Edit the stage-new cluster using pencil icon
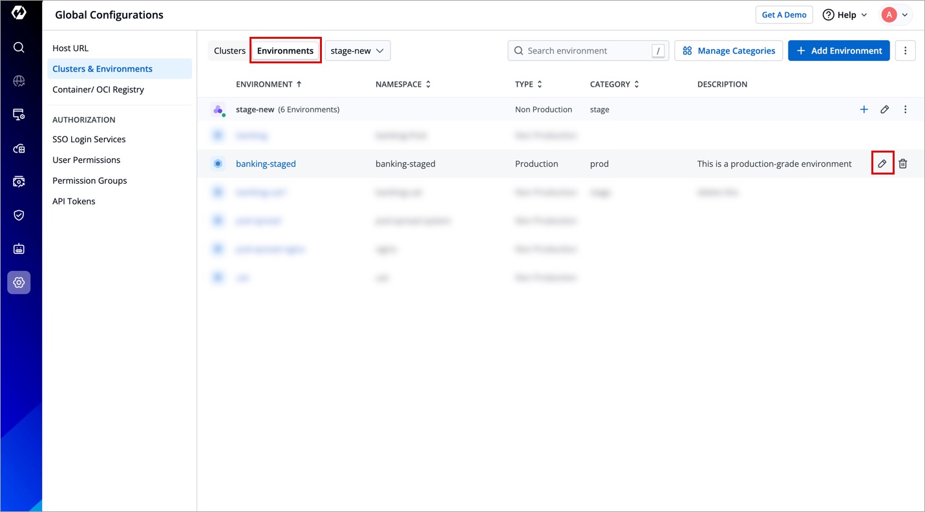This screenshot has height=512, width=925. pyautogui.click(x=884, y=109)
